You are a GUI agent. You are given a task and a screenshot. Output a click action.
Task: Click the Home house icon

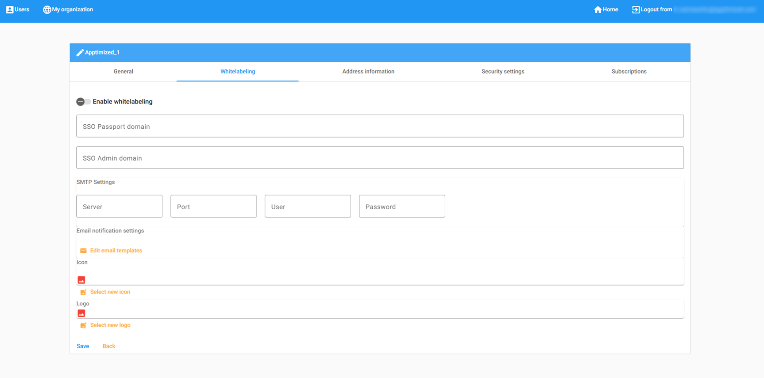pyautogui.click(x=598, y=10)
